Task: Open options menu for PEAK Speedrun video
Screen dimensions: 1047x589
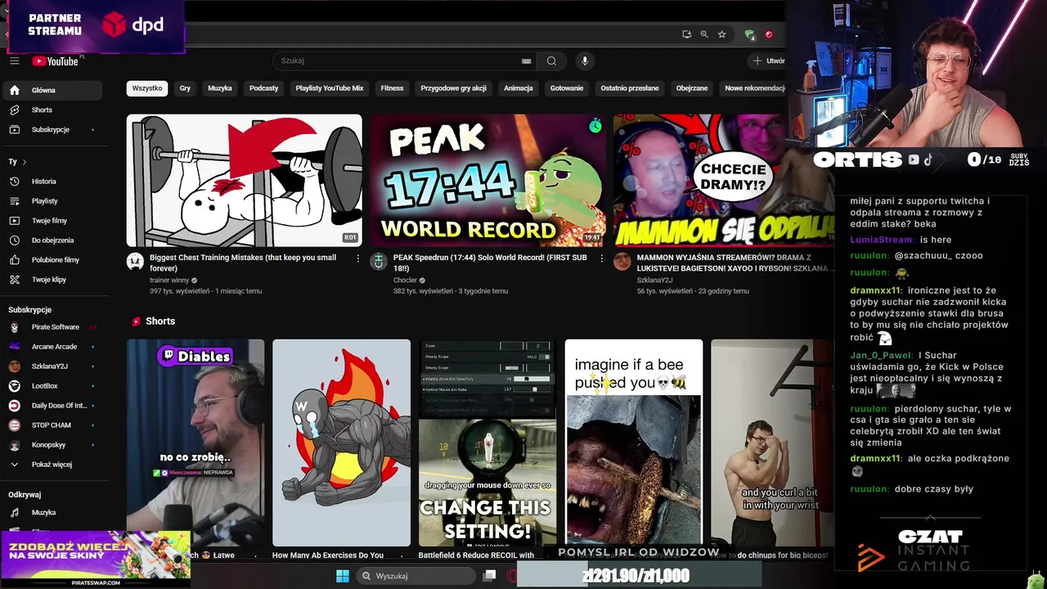Action: coord(601,259)
